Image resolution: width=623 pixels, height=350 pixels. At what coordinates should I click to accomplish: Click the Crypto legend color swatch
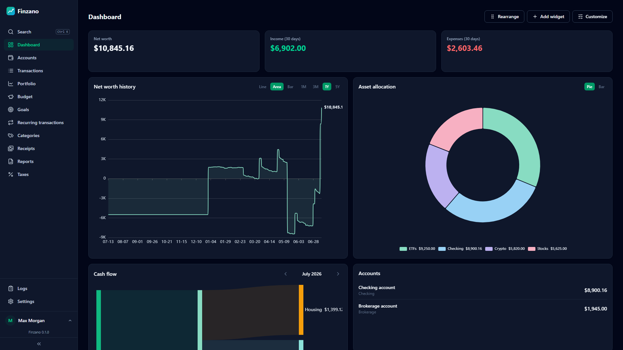point(489,249)
